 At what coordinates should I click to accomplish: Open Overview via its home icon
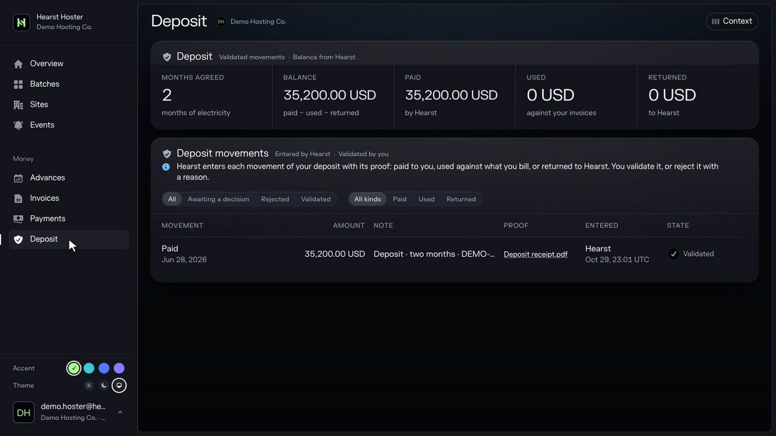[18, 64]
